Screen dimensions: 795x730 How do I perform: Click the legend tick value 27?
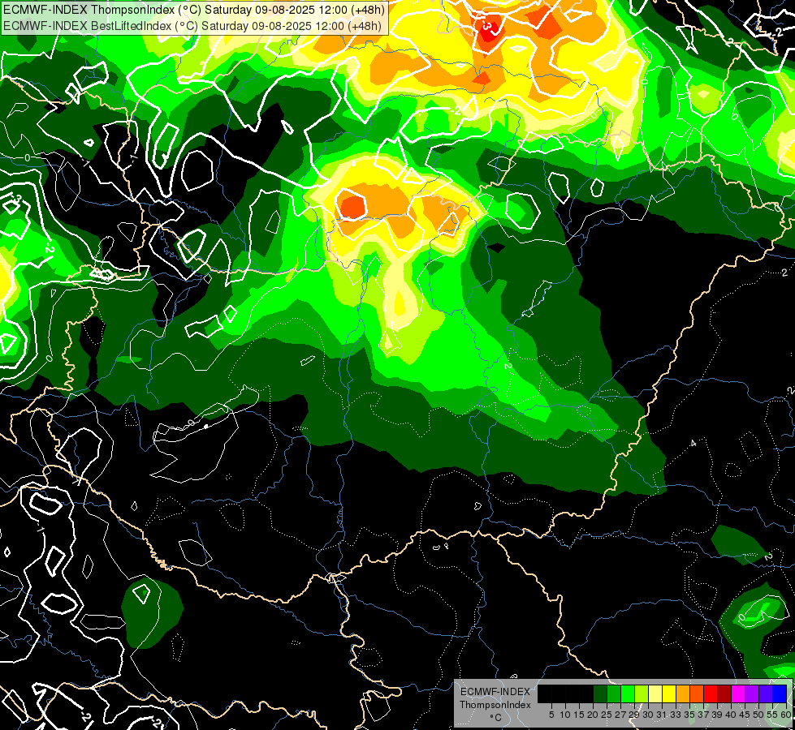click(620, 715)
